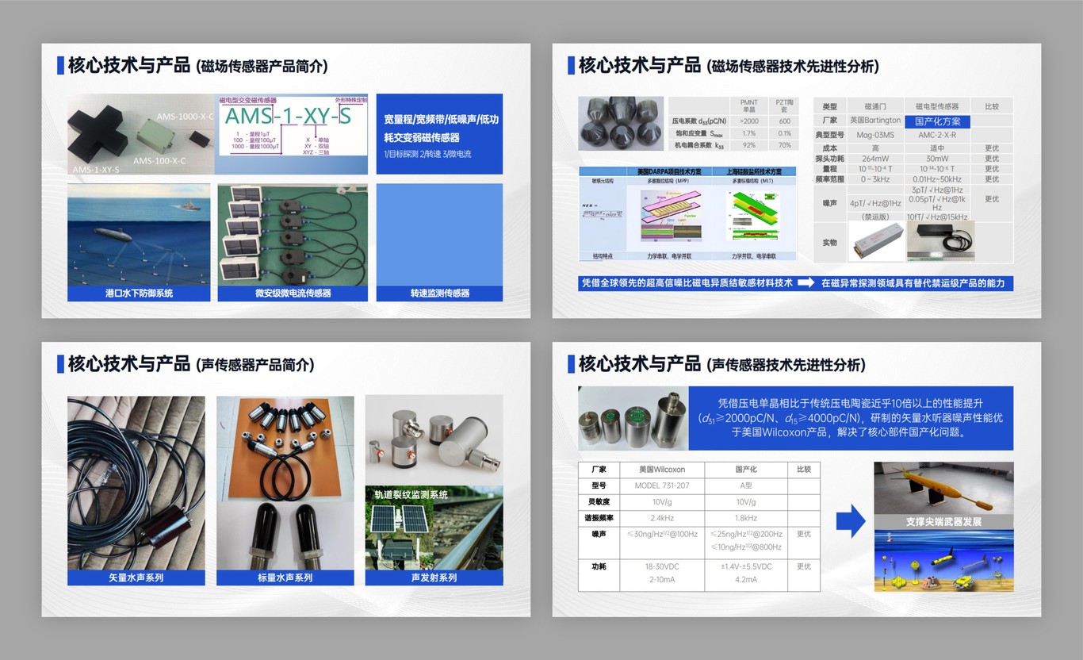Click the scalar hydrophone photo on orange mat
The image size is (1083, 660).
[285, 449]
